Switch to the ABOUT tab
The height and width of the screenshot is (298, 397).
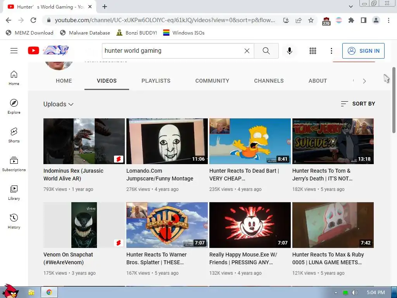tap(318, 81)
